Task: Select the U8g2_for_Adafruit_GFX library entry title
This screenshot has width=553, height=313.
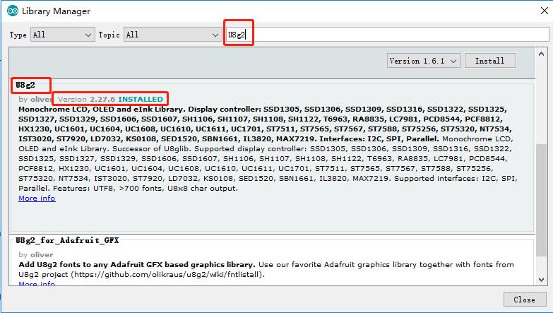Action: [67, 241]
